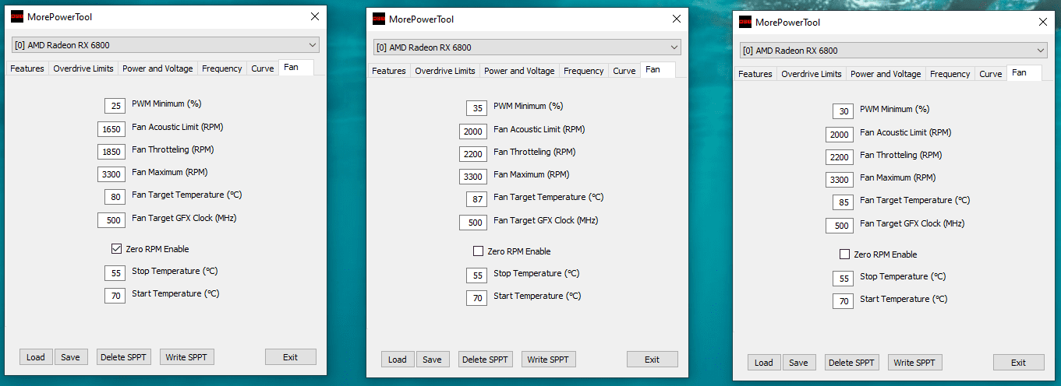Click Load button in left window
This screenshot has height=386, width=1061.
point(36,357)
